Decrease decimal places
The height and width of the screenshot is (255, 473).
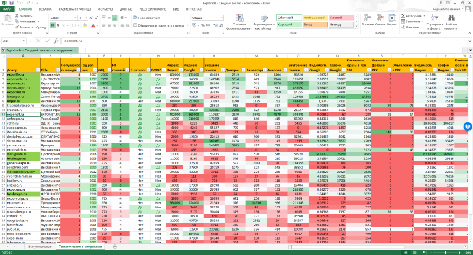221,25
